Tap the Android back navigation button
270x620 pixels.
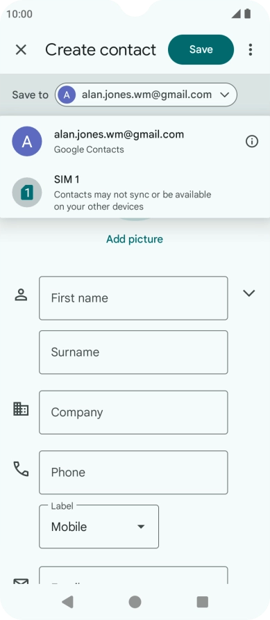click(67, 602)
